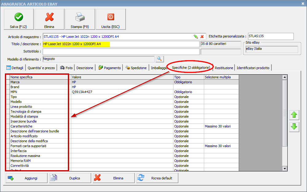Image resolution: width=307 pixels, height=192 pixels.
Task: Click the Selezione multipla column header
Action: click(x=221, y=77)
